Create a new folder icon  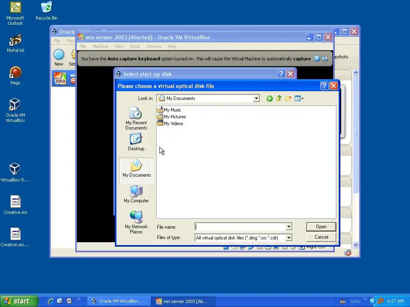coord(288,98)
